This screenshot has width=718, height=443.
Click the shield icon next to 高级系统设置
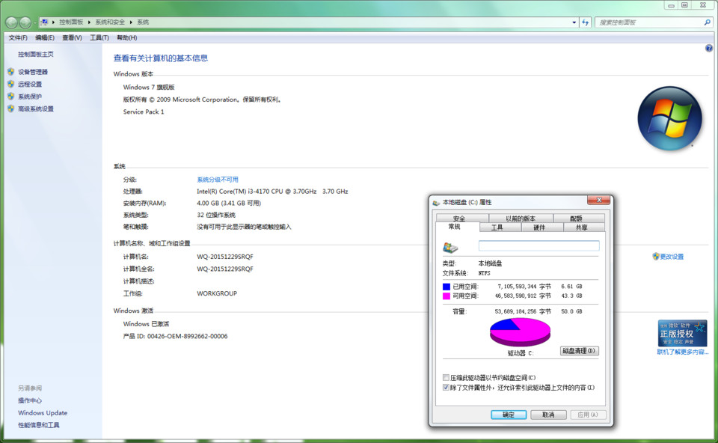click(10, 109)
